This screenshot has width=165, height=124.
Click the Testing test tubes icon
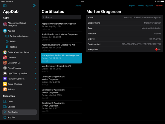[7, 47]
